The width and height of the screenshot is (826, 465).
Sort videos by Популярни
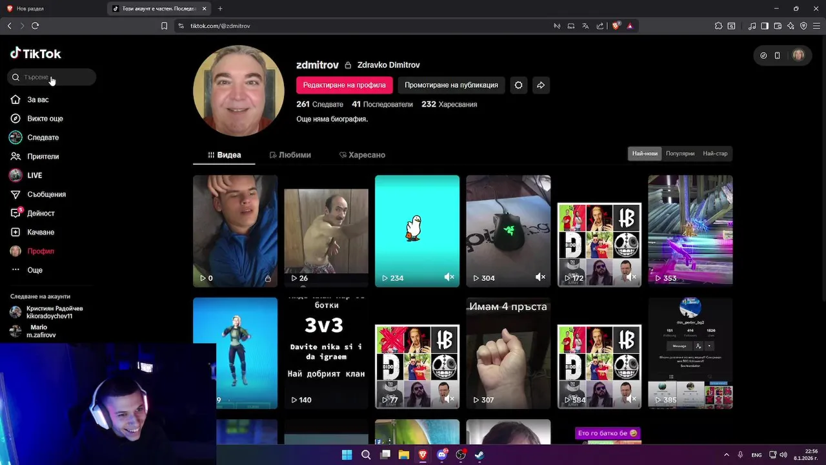(680, 154)
